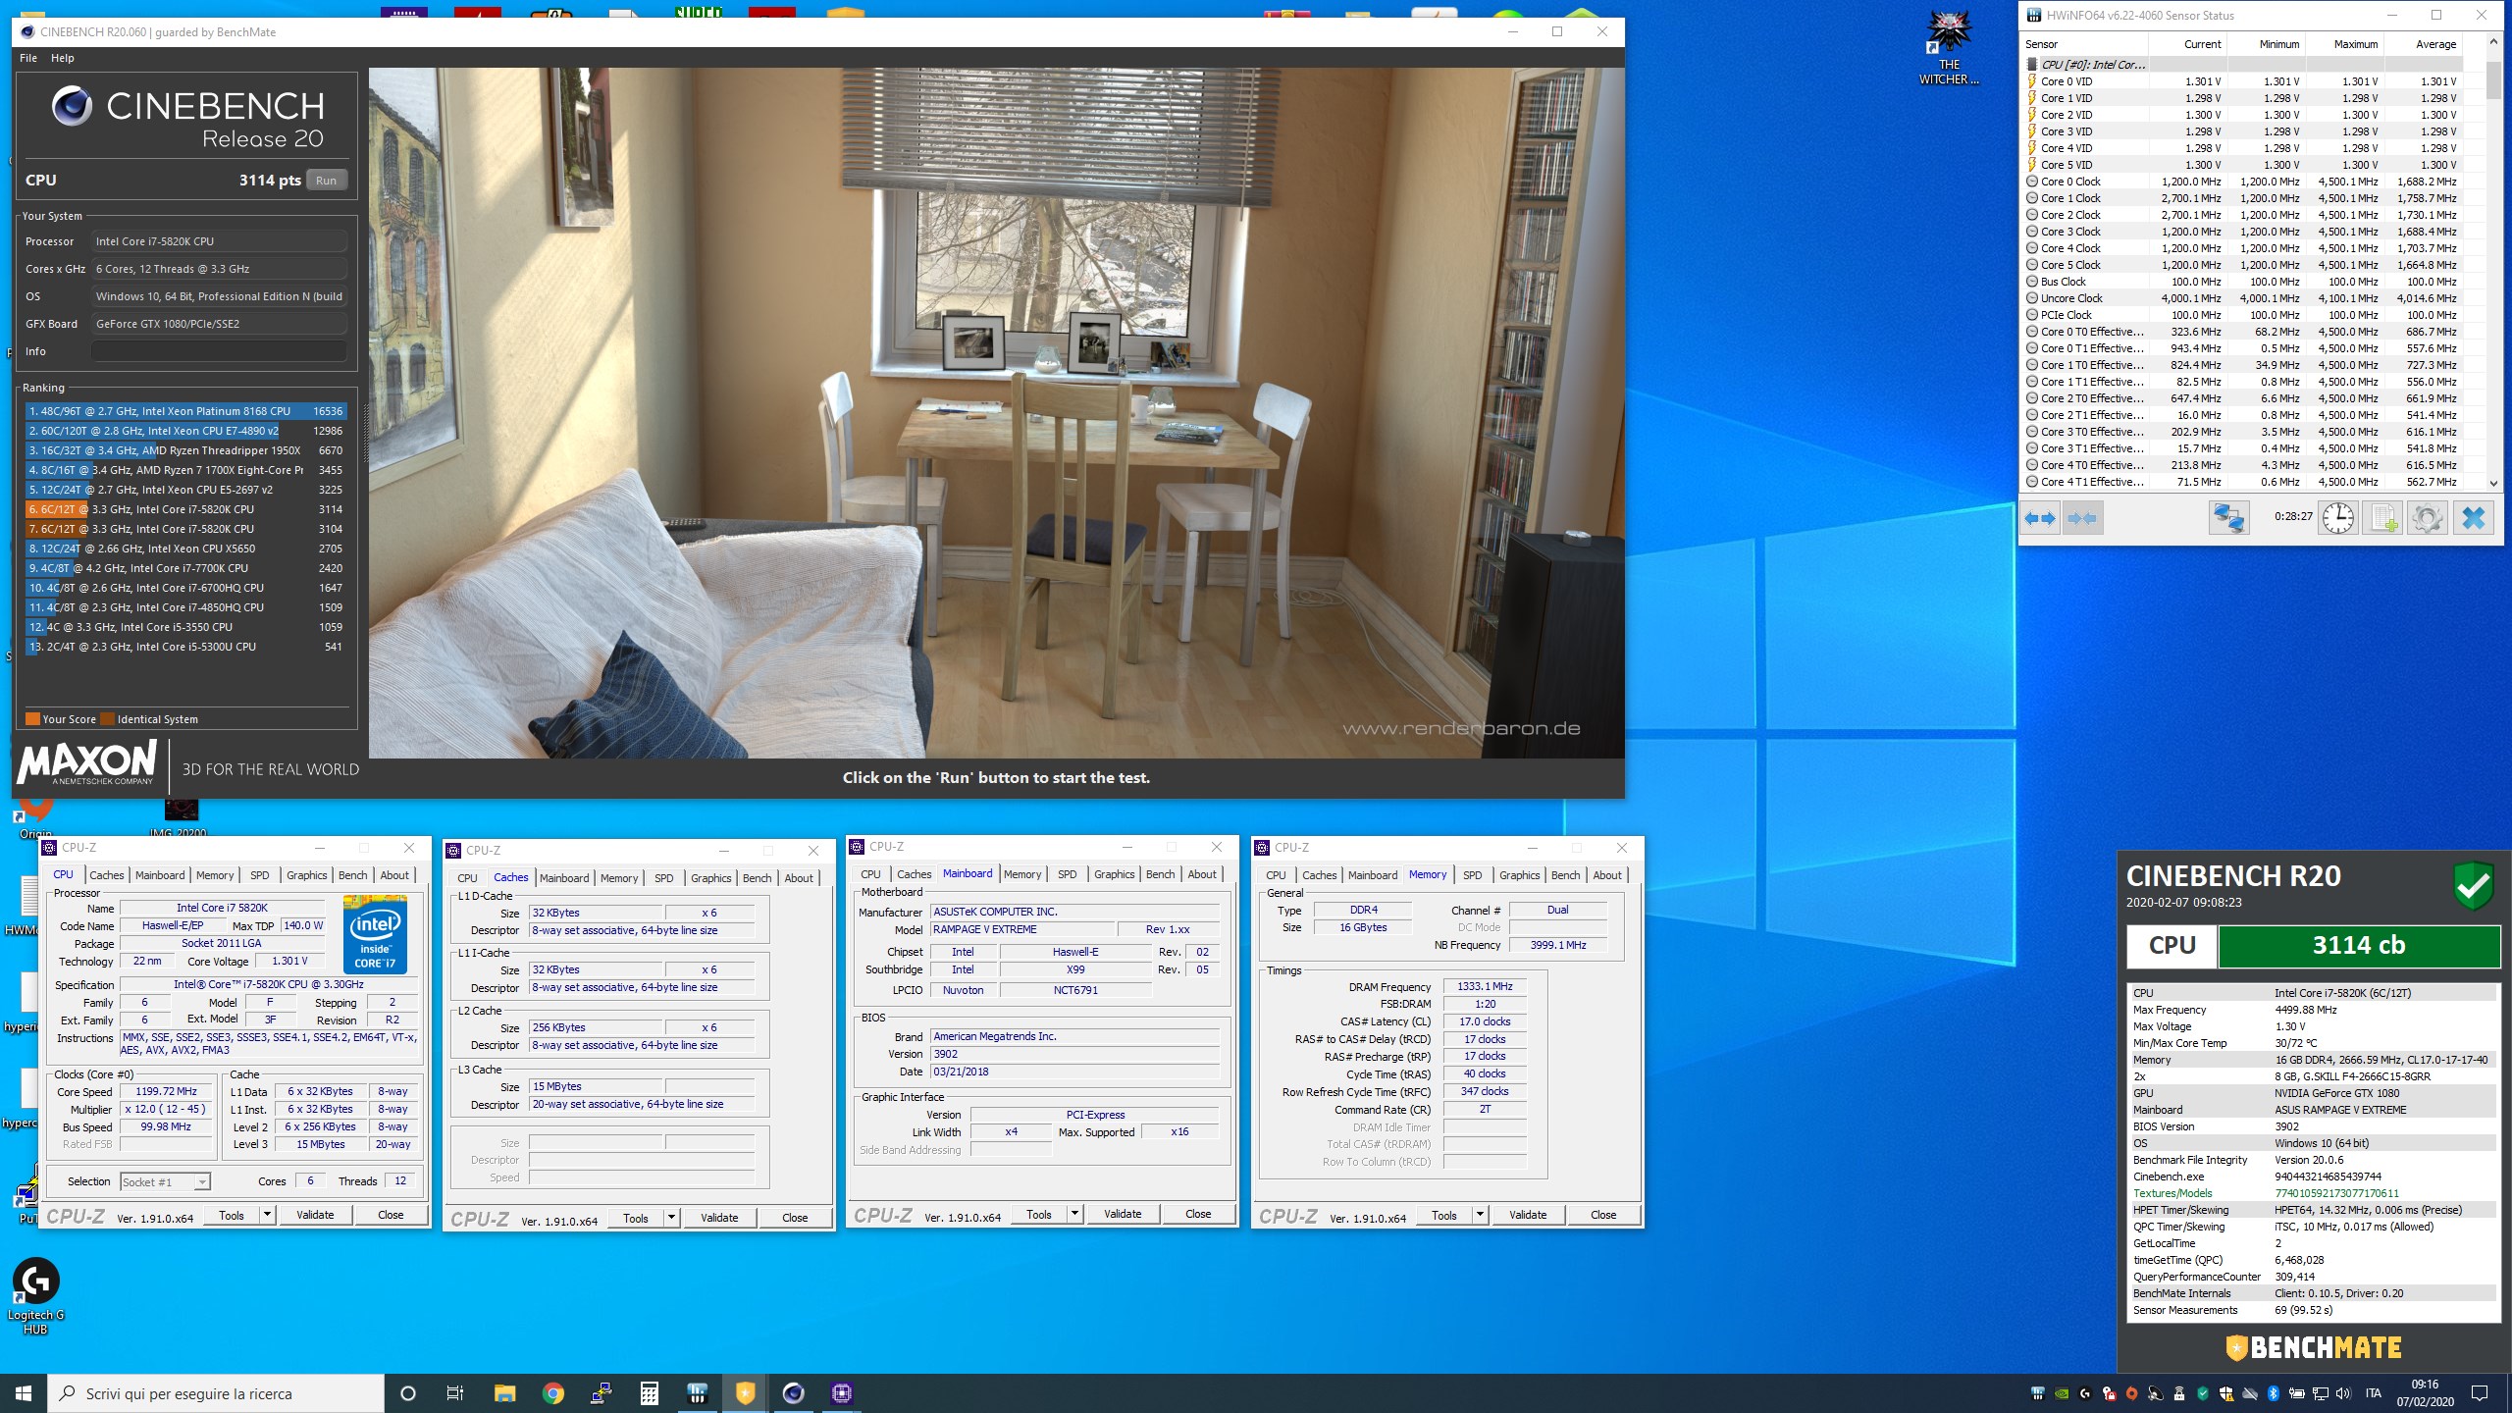Screen dimensions: 2512x1413
Task: Open the File menu in Cinebench
Action: pos(28,58)
